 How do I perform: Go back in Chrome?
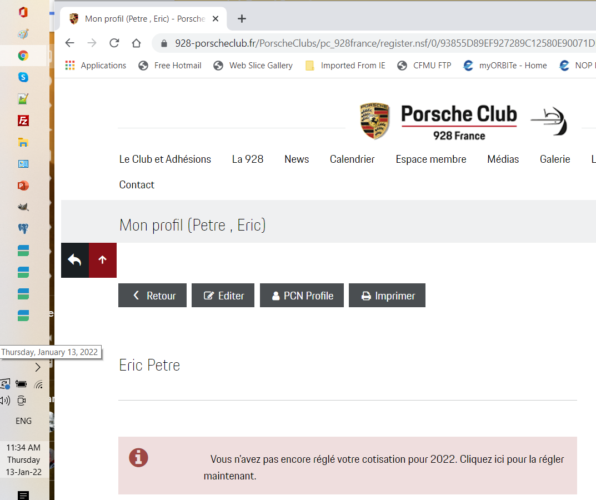click(69, 43)
